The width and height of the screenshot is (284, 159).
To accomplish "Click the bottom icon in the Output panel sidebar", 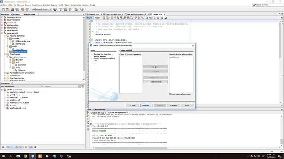I will click(x=88, y=129).
